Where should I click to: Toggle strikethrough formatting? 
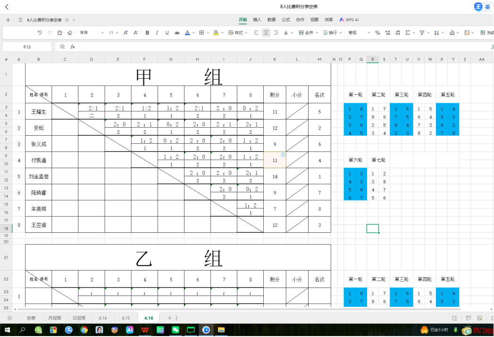(177, 33)
